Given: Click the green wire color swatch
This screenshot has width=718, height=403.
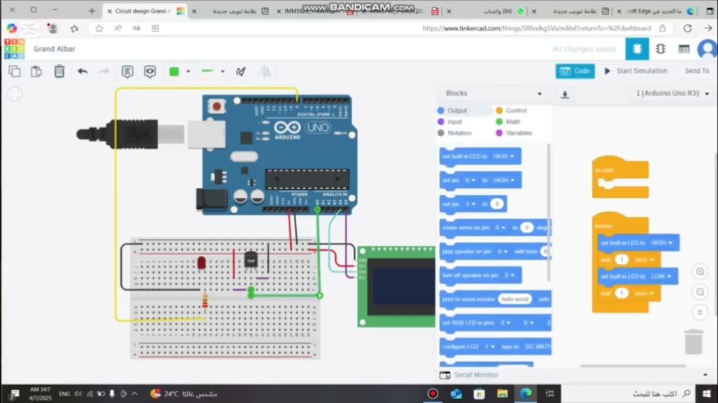Looking at the screenshot, I should pos(174,72).
